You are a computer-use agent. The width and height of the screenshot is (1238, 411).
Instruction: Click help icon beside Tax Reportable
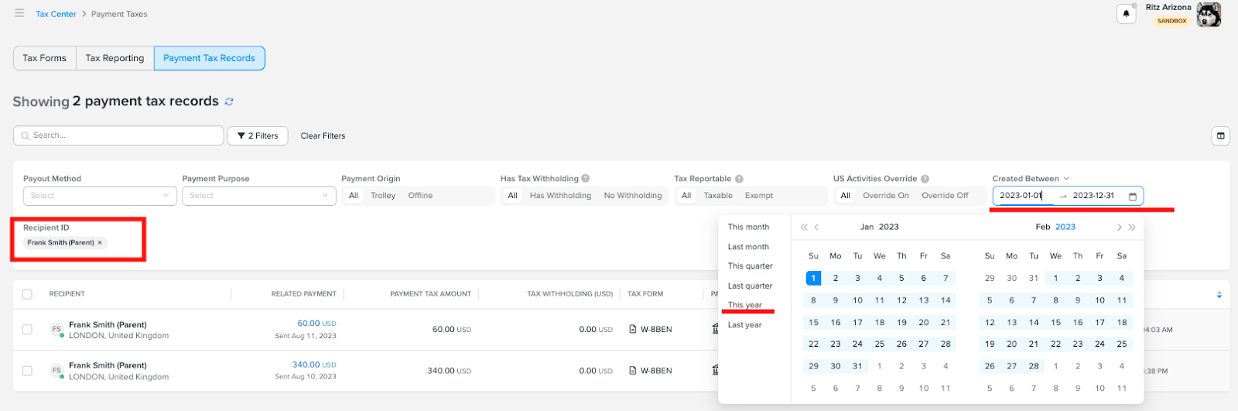[739, 178]
